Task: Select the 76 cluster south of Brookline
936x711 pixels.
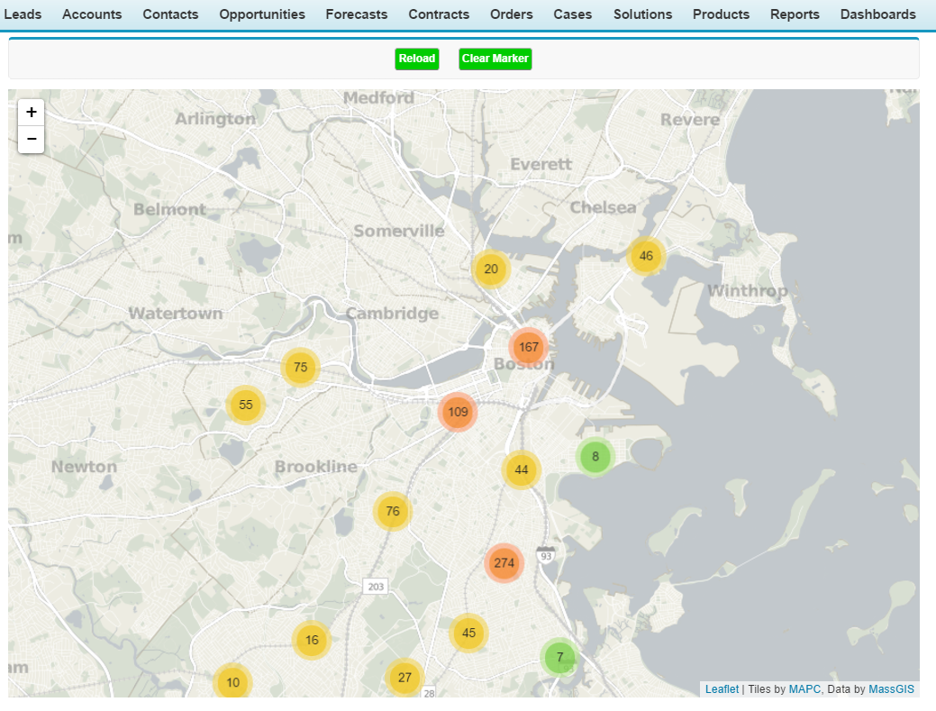Action: (392, 511)
